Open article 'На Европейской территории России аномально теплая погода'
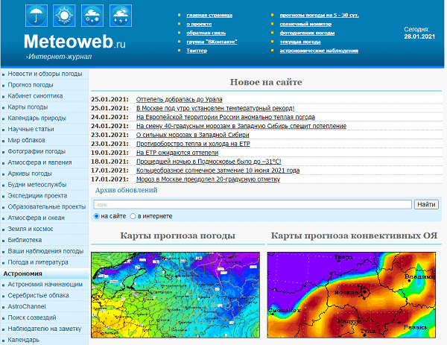Viewport: 447px width, 345px height. tap(226, 117)
